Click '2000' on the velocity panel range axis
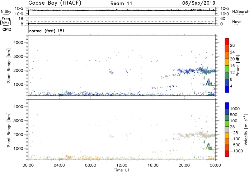This screenshot has height=172, width=249. pyautogui.click(x=18, y=134)
